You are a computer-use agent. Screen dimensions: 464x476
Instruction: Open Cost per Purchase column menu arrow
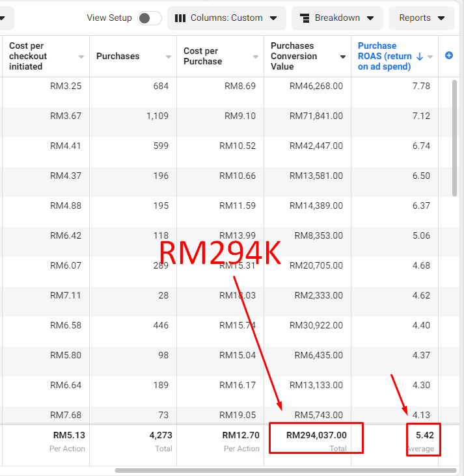point(256,57)
